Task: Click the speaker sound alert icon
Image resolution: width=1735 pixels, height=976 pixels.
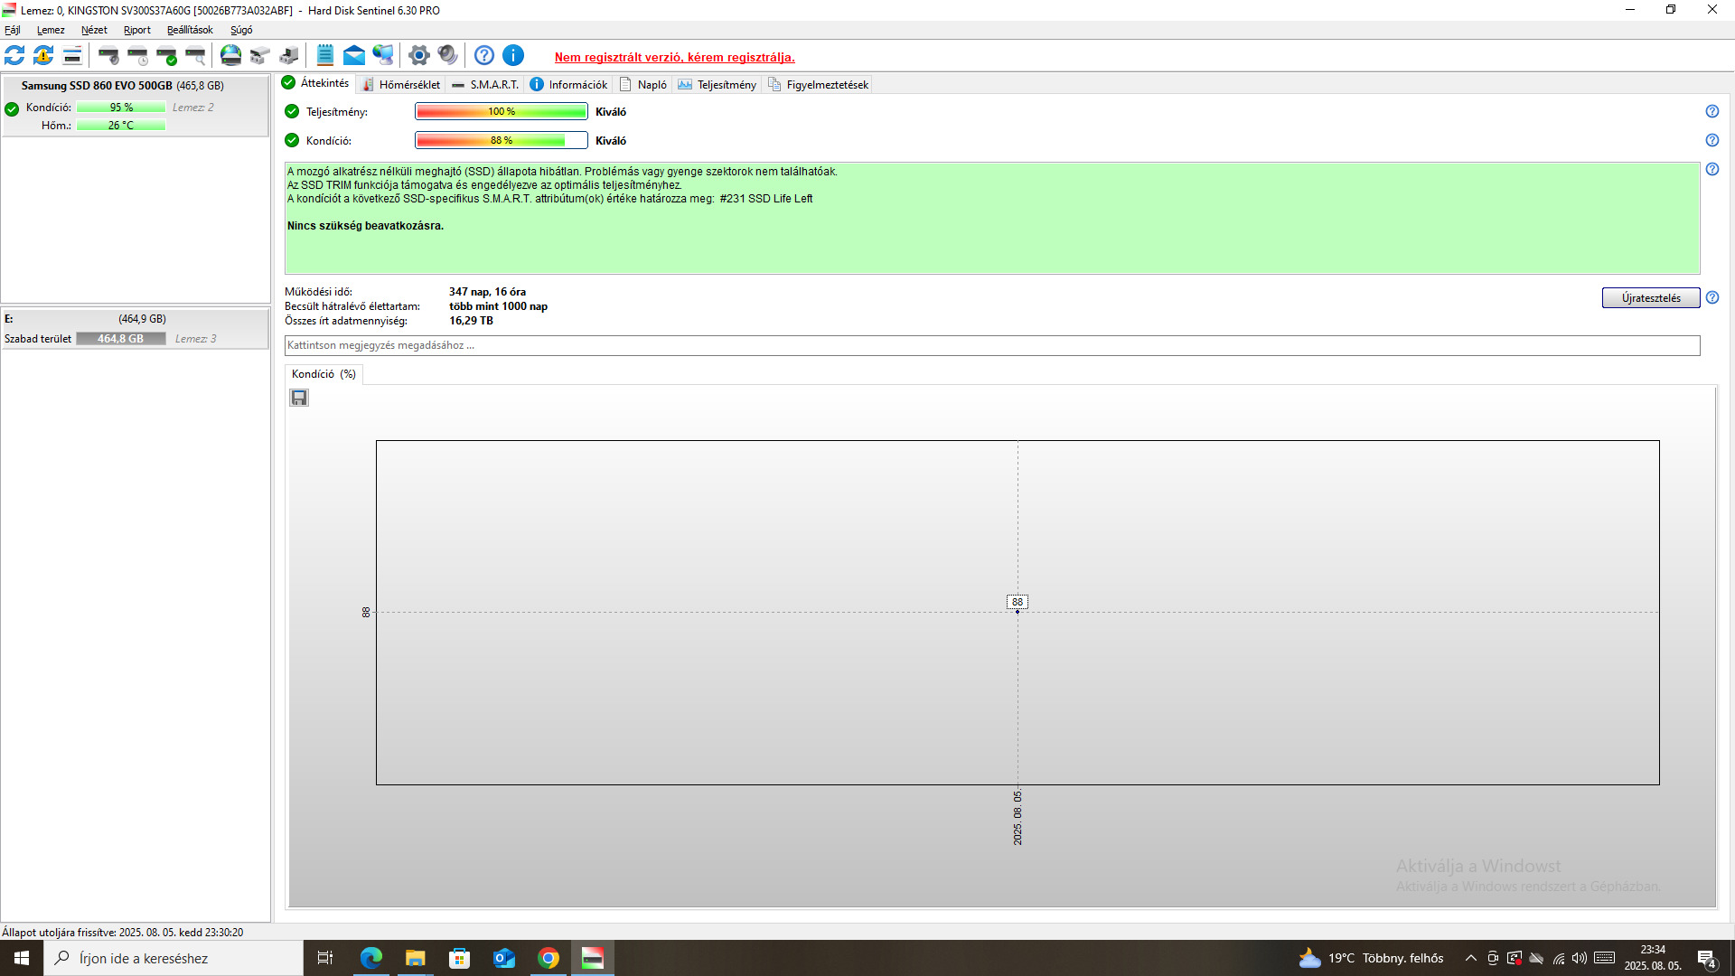Action: tap(447, 56)
